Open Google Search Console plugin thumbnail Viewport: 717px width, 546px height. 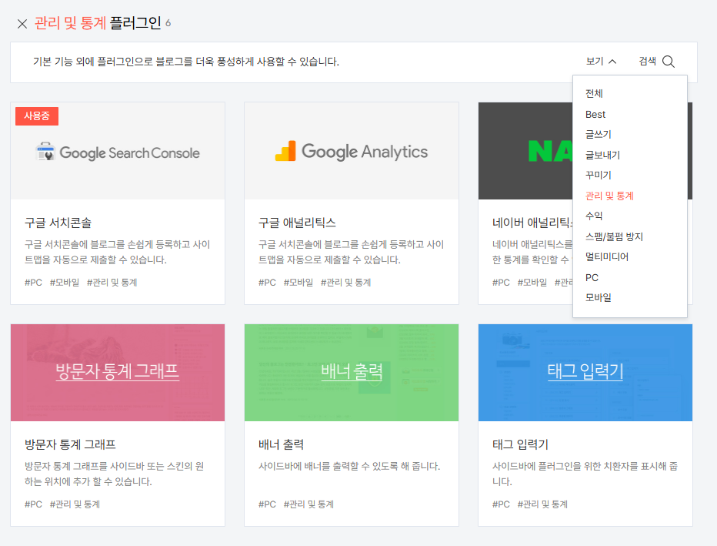coord(118,151)
